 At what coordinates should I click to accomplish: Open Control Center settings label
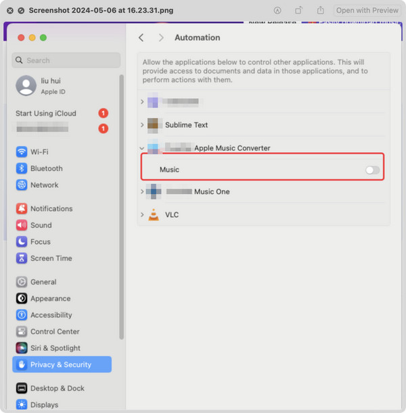(55, 332)
